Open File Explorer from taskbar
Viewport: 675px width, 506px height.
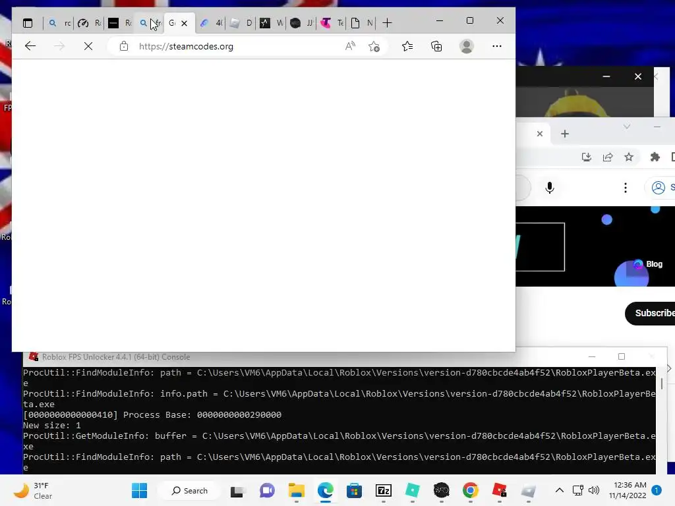point(296,490)
